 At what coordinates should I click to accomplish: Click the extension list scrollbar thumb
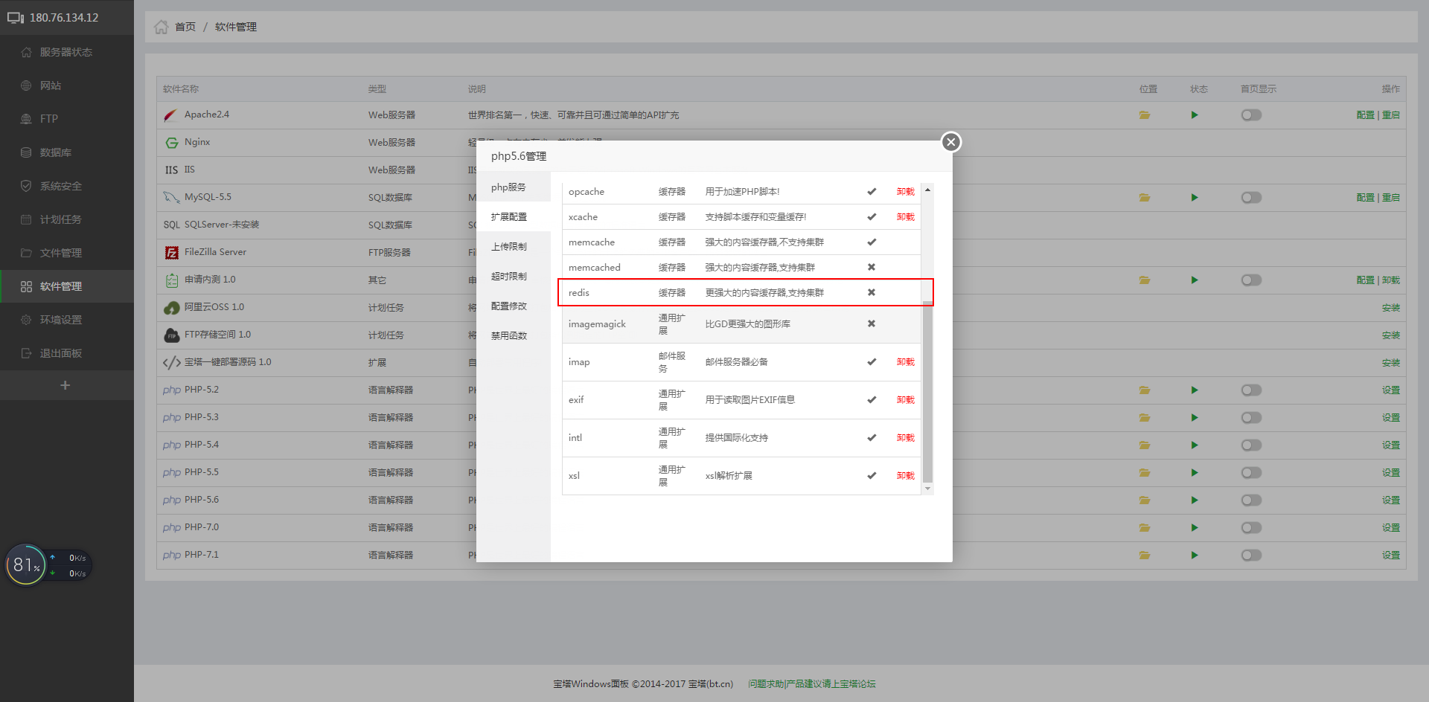tap(927, 393)
